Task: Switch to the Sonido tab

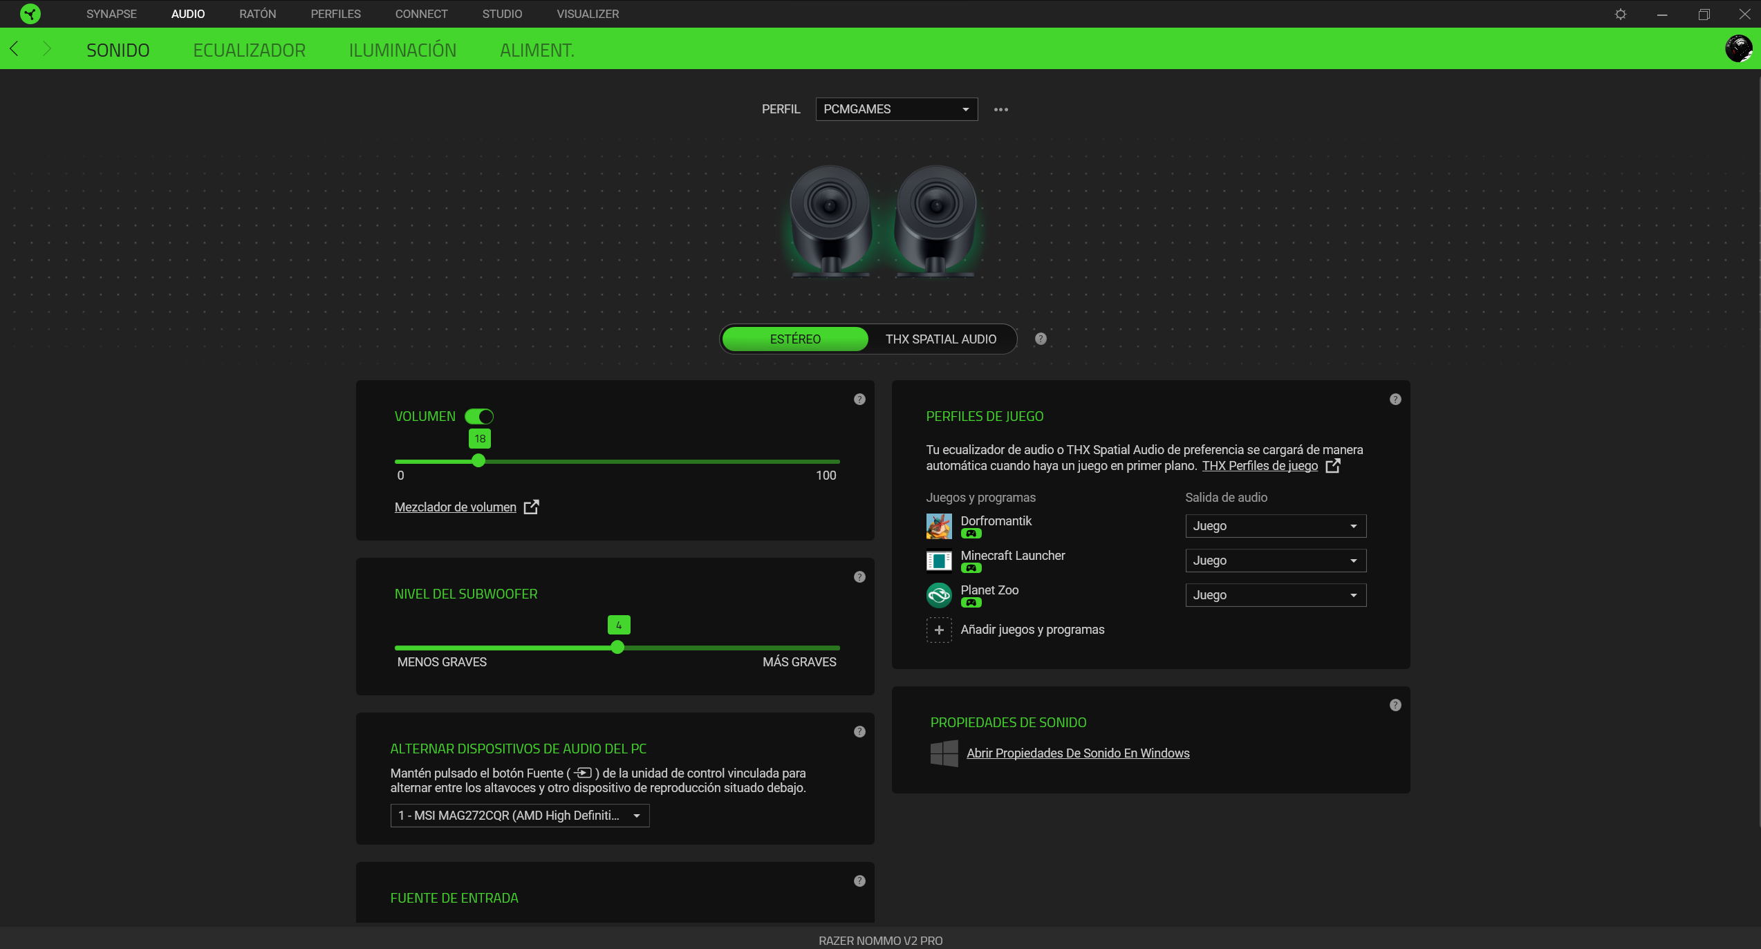Action: (x=118, y=50)
